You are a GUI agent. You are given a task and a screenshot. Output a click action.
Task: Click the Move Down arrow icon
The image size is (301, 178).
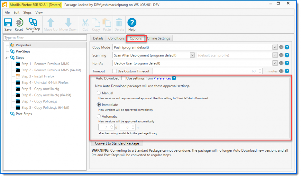tap(68, 23)
